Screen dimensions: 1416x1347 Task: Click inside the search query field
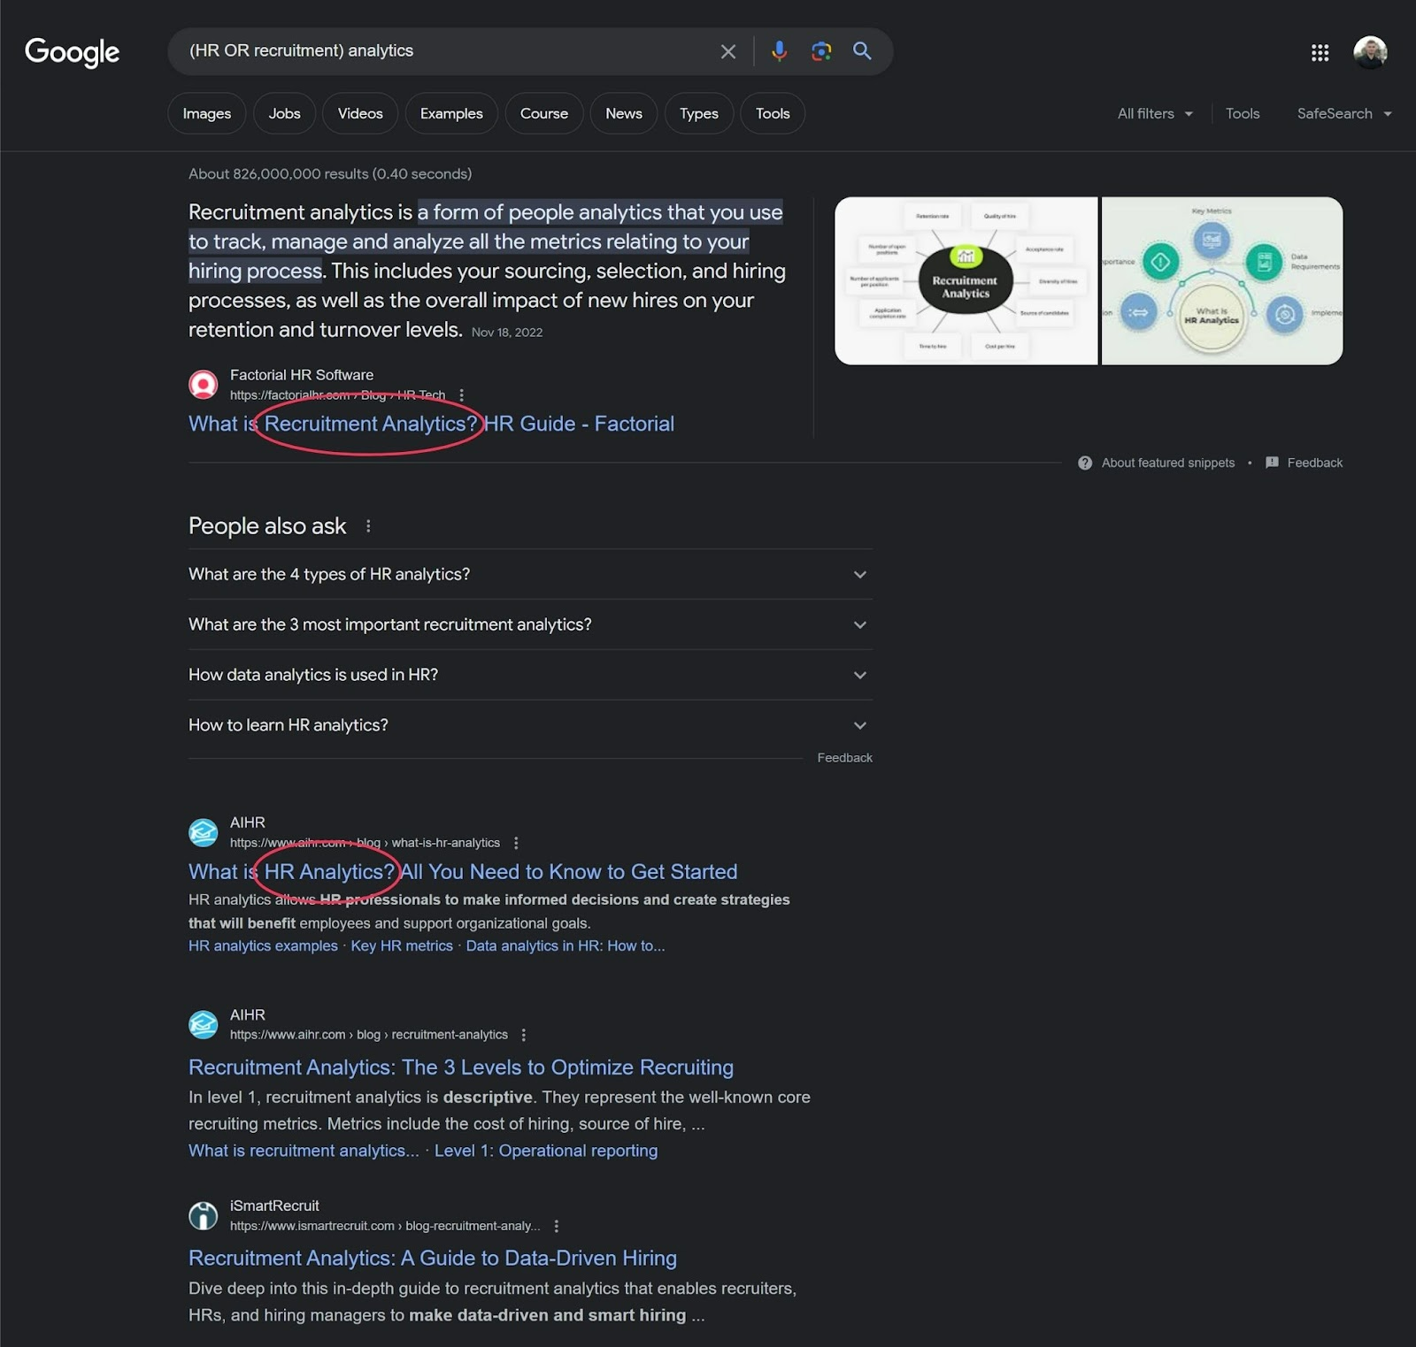click(442, 50)
